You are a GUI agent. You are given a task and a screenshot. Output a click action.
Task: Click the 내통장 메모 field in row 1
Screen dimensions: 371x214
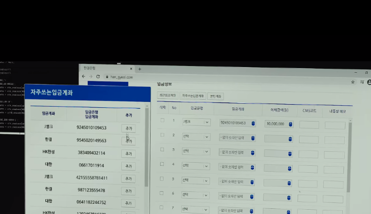335,125
